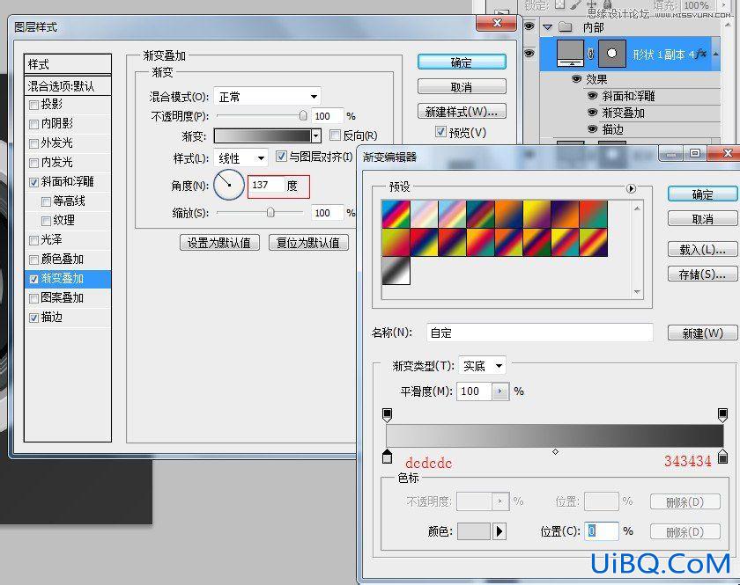Image resolution: width=740 pixels, height=585 pixels.
Task: Open gradient picker dropdown arrow
Action: click(315, 136)
